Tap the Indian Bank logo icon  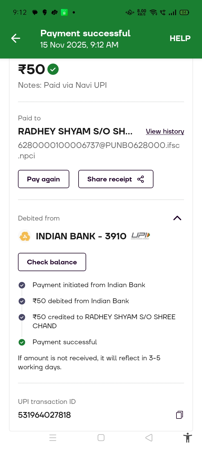point(25,236)
